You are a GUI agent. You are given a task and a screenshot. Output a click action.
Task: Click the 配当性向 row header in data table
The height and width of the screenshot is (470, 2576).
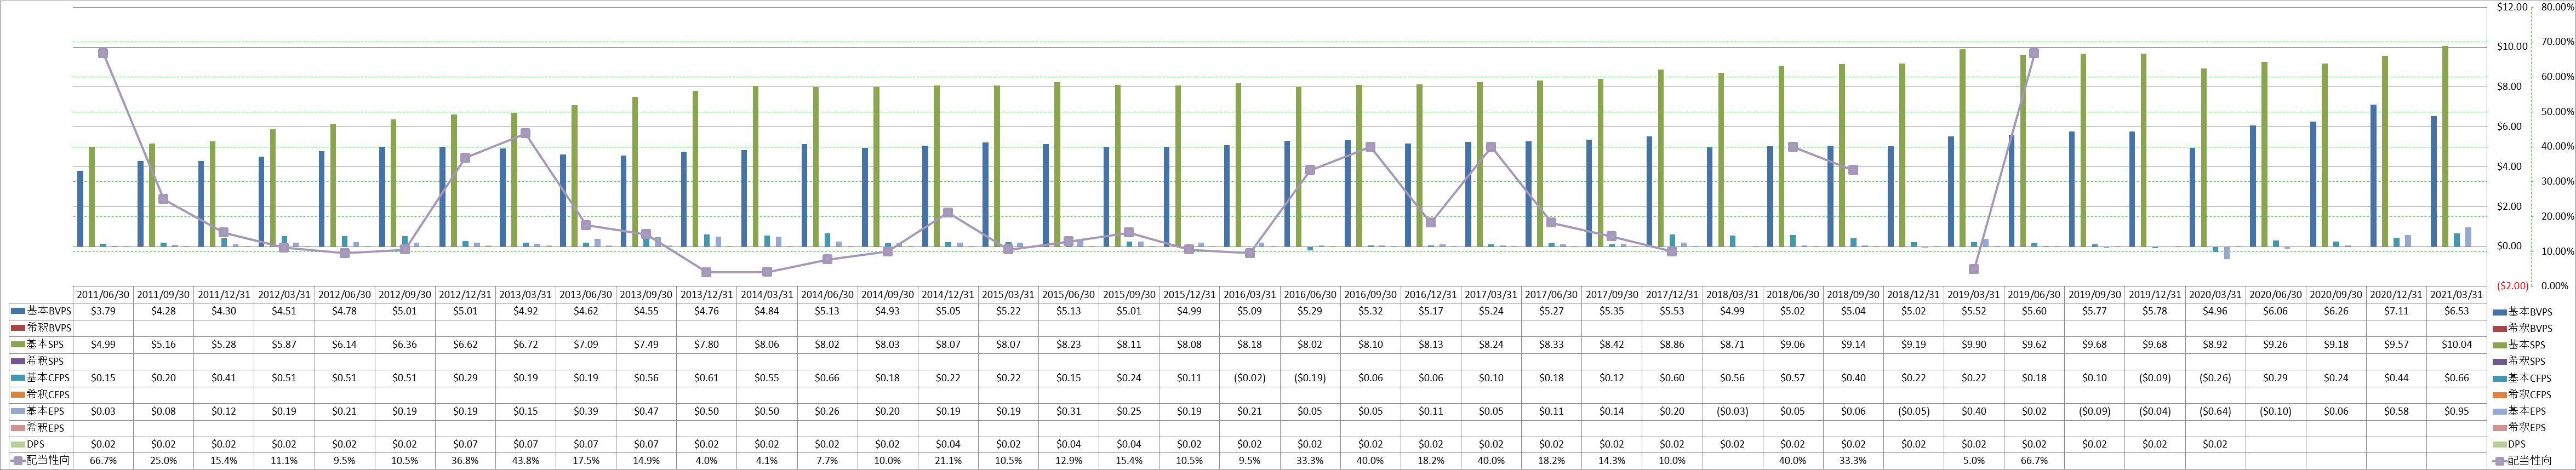41,461
